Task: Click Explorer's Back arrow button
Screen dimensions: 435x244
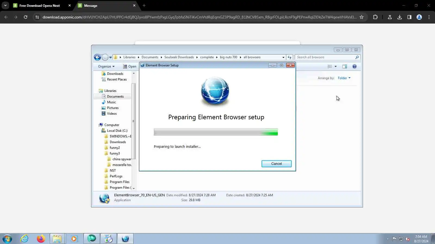Action: (97, 57)
